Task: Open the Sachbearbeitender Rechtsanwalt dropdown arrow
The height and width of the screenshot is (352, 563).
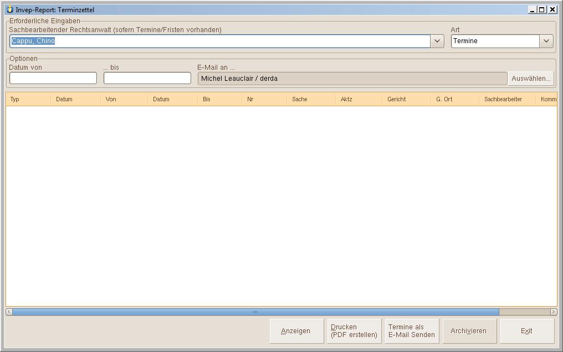Action: (437, 41)
